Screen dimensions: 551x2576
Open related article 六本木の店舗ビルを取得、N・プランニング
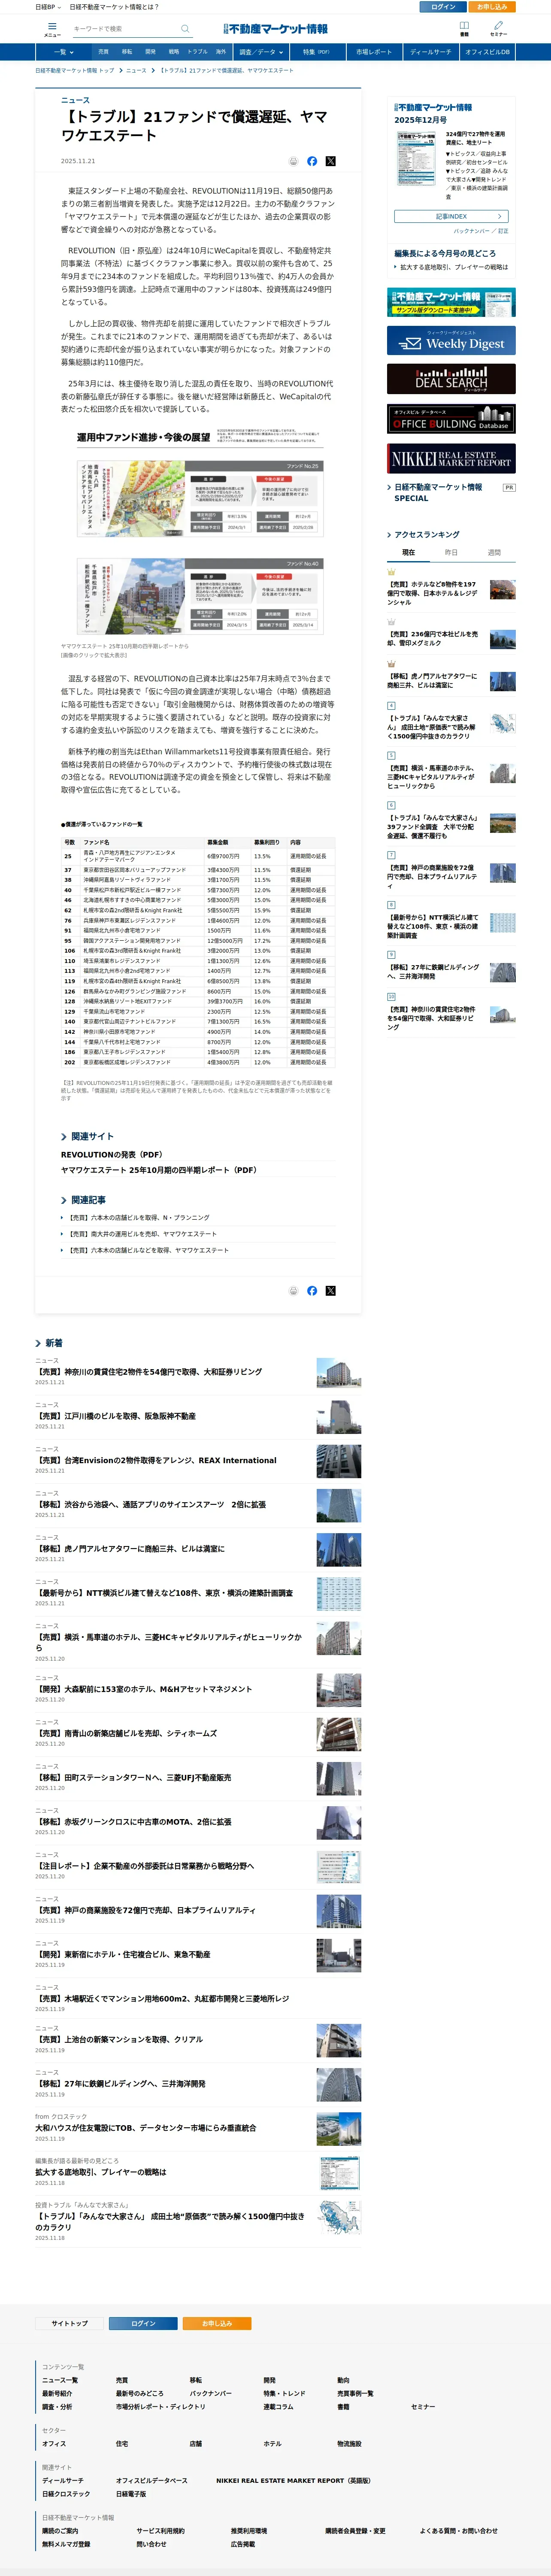138,1218
